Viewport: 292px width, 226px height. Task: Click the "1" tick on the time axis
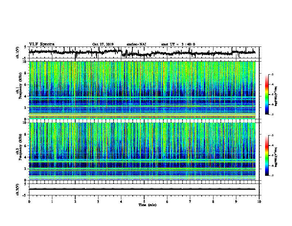pyautogui.click(x=52, y=202)
